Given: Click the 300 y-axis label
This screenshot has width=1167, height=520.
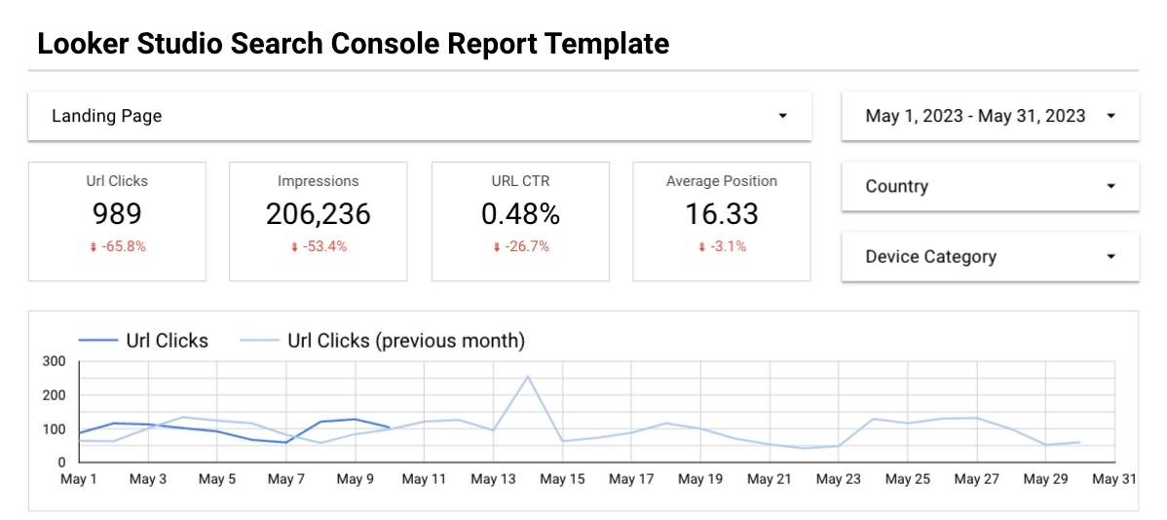Looking at the screenshot, I should click(x=56, y=362).
